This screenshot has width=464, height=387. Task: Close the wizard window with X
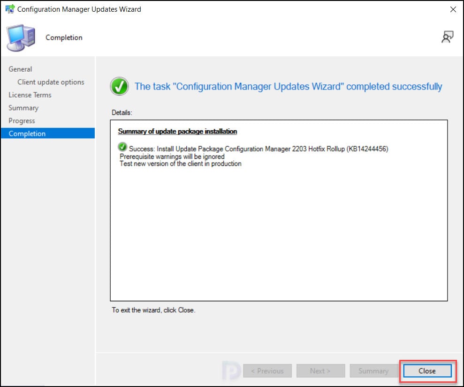(x=453, y=9)
